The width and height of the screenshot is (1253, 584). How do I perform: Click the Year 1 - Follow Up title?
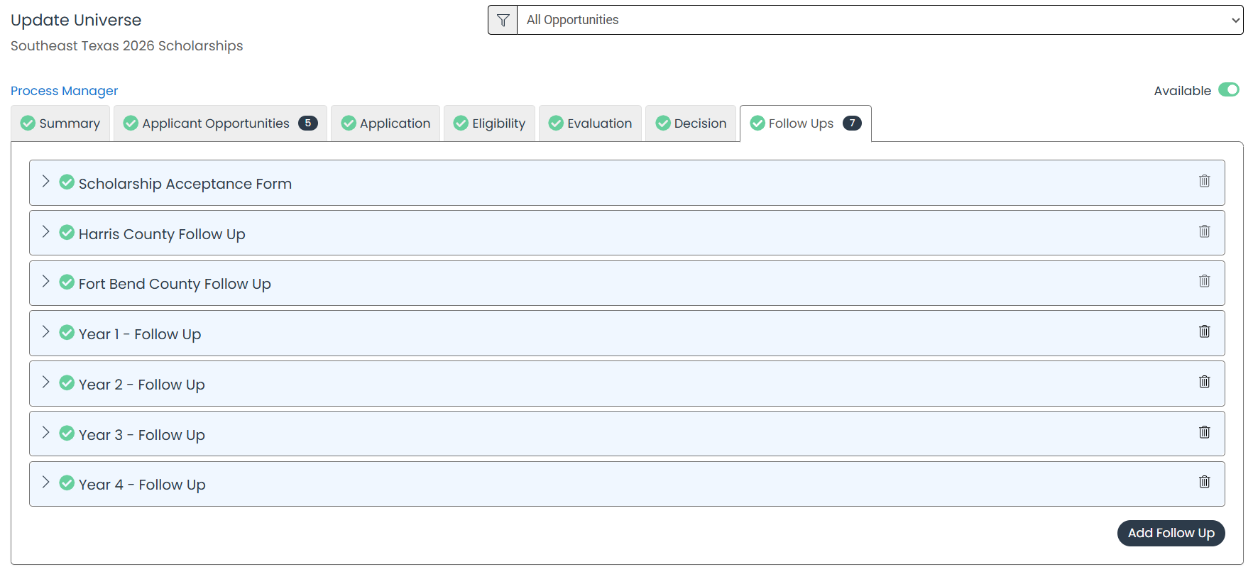[x=140, y=334]
